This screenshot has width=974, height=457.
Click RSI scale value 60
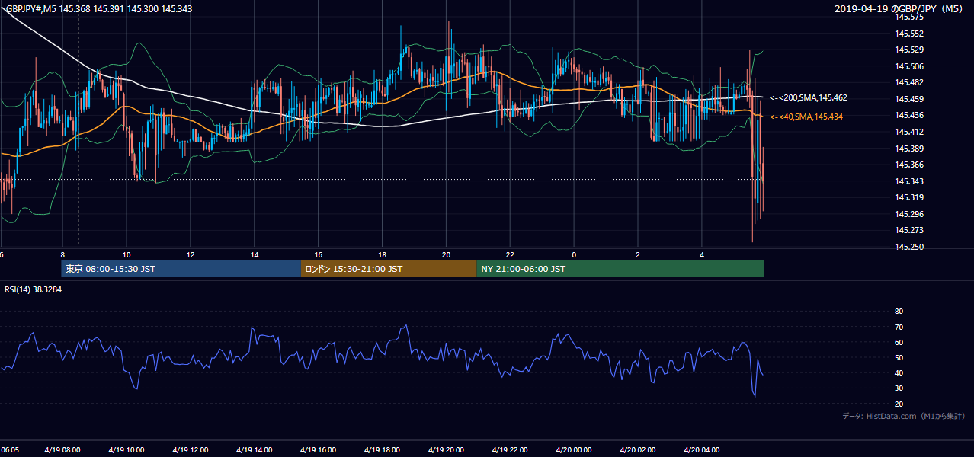pyautogui.click(x=899, y=342)
